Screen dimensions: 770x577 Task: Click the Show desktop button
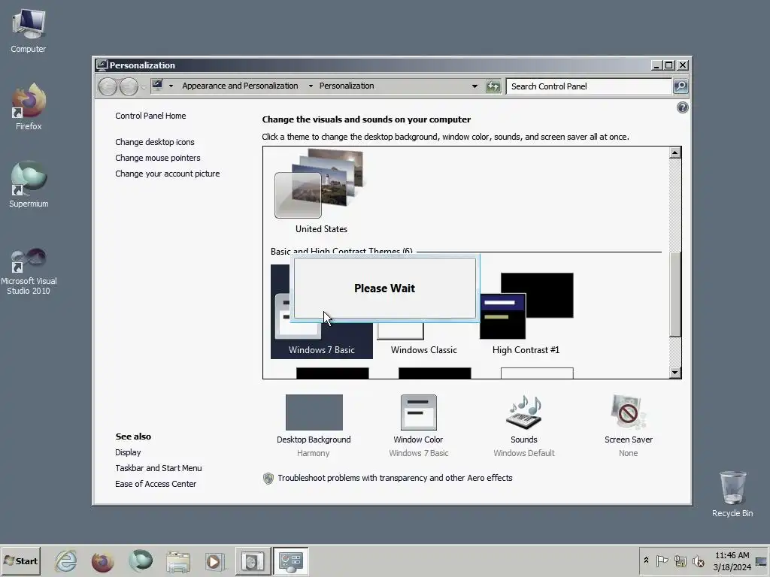tap(761, 560)
